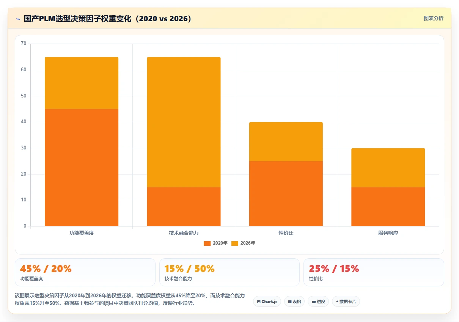
Task: Select the Chart.js tag chip
Action: point(267,302)
